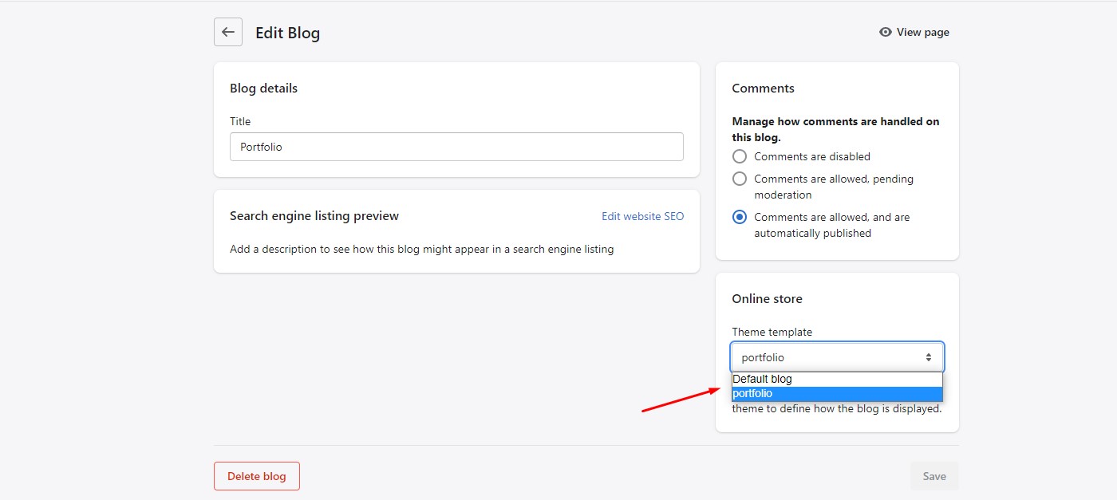Click the 'Theme template' field label
The image size is (1117, 500).
pos(772,332)
